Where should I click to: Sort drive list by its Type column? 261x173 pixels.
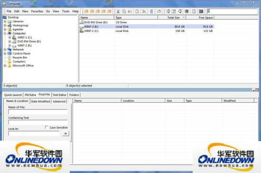(136, 18)
